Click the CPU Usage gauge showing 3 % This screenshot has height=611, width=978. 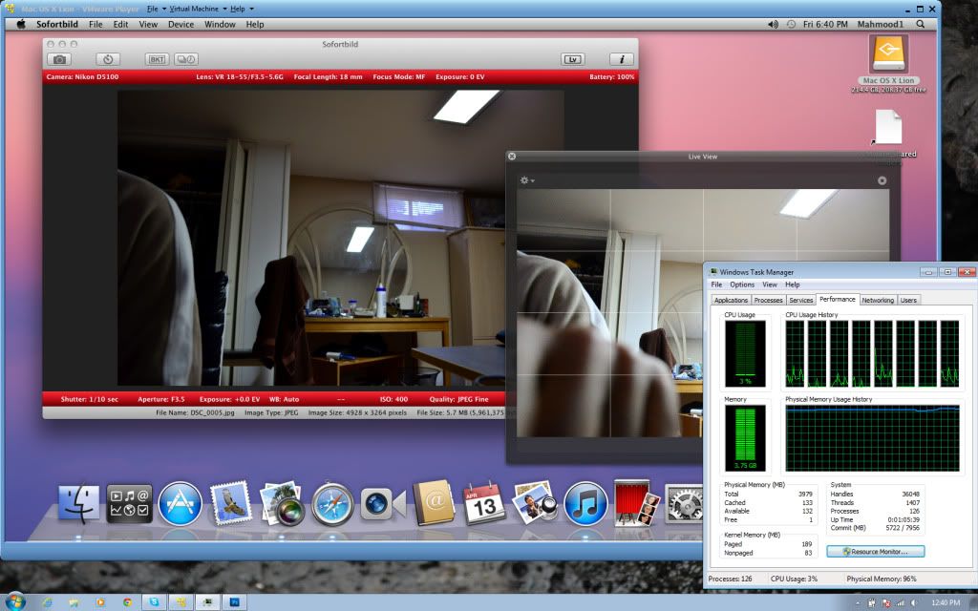tap(745, 353)
